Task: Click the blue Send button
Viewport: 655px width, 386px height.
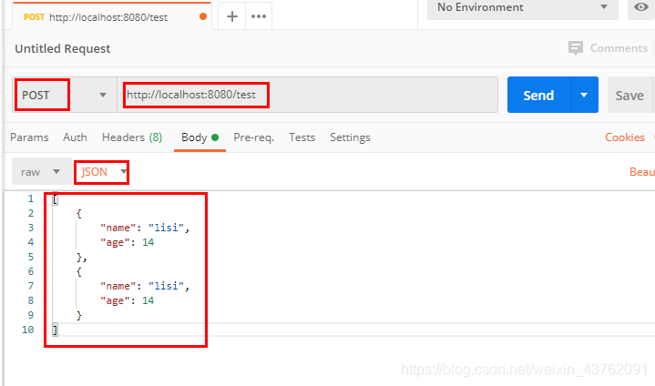Action: point(539,96)
